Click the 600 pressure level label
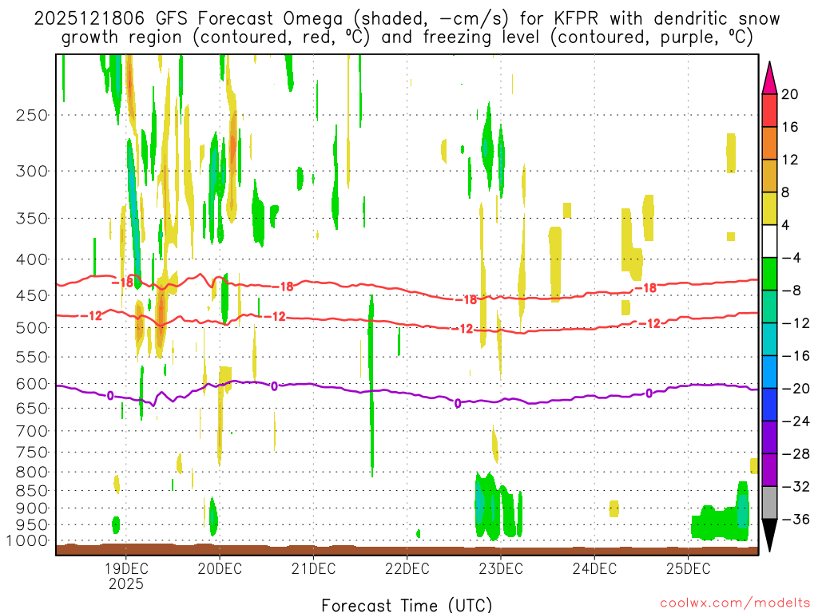Viewport: 818px width, 613px height. click(x=32, y=384)
